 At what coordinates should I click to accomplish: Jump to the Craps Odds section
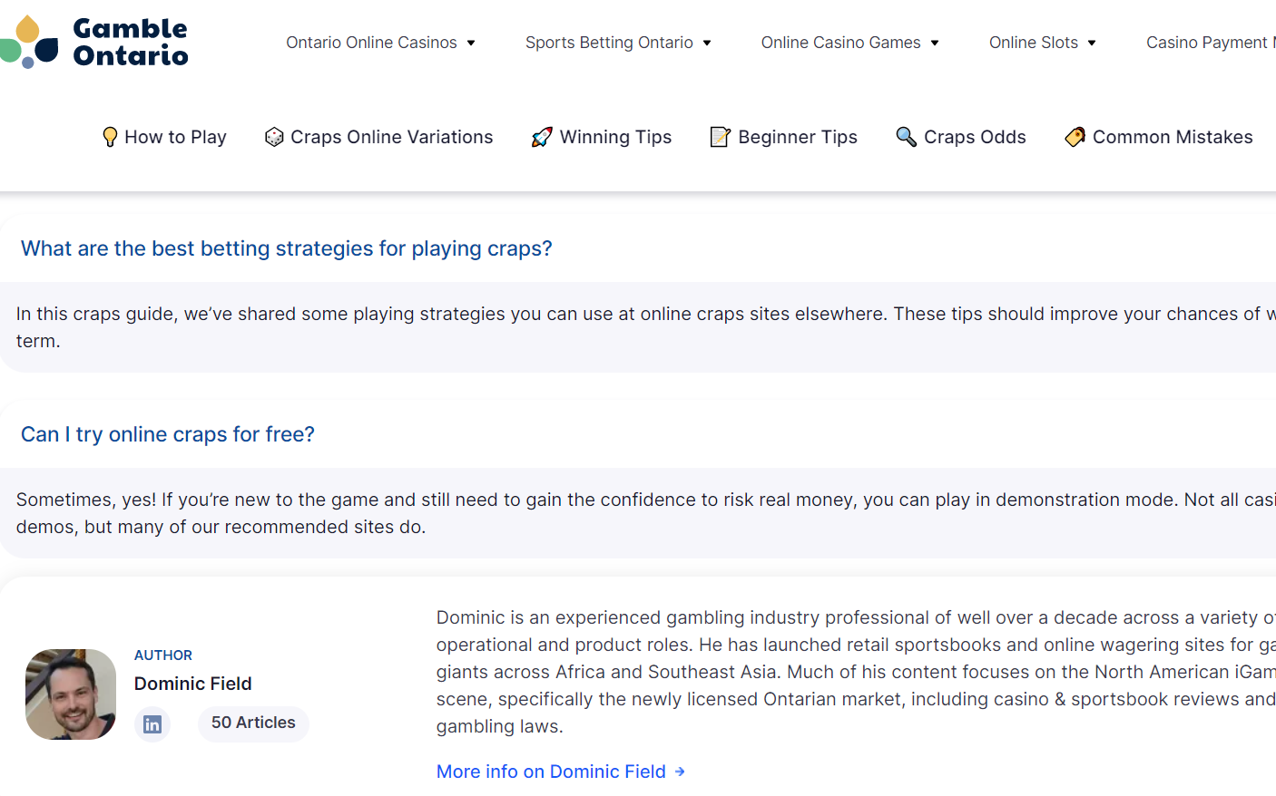tap(975, 137)
